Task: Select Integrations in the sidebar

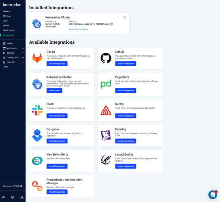Action: (9, 35)
